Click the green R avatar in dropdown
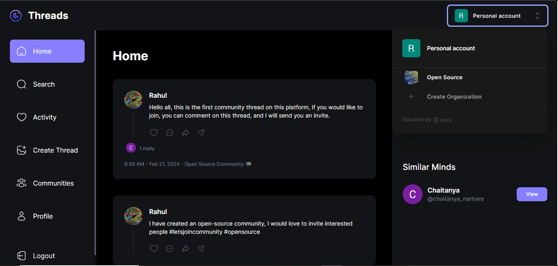This screenshot has height=266, width=558. 411,48
